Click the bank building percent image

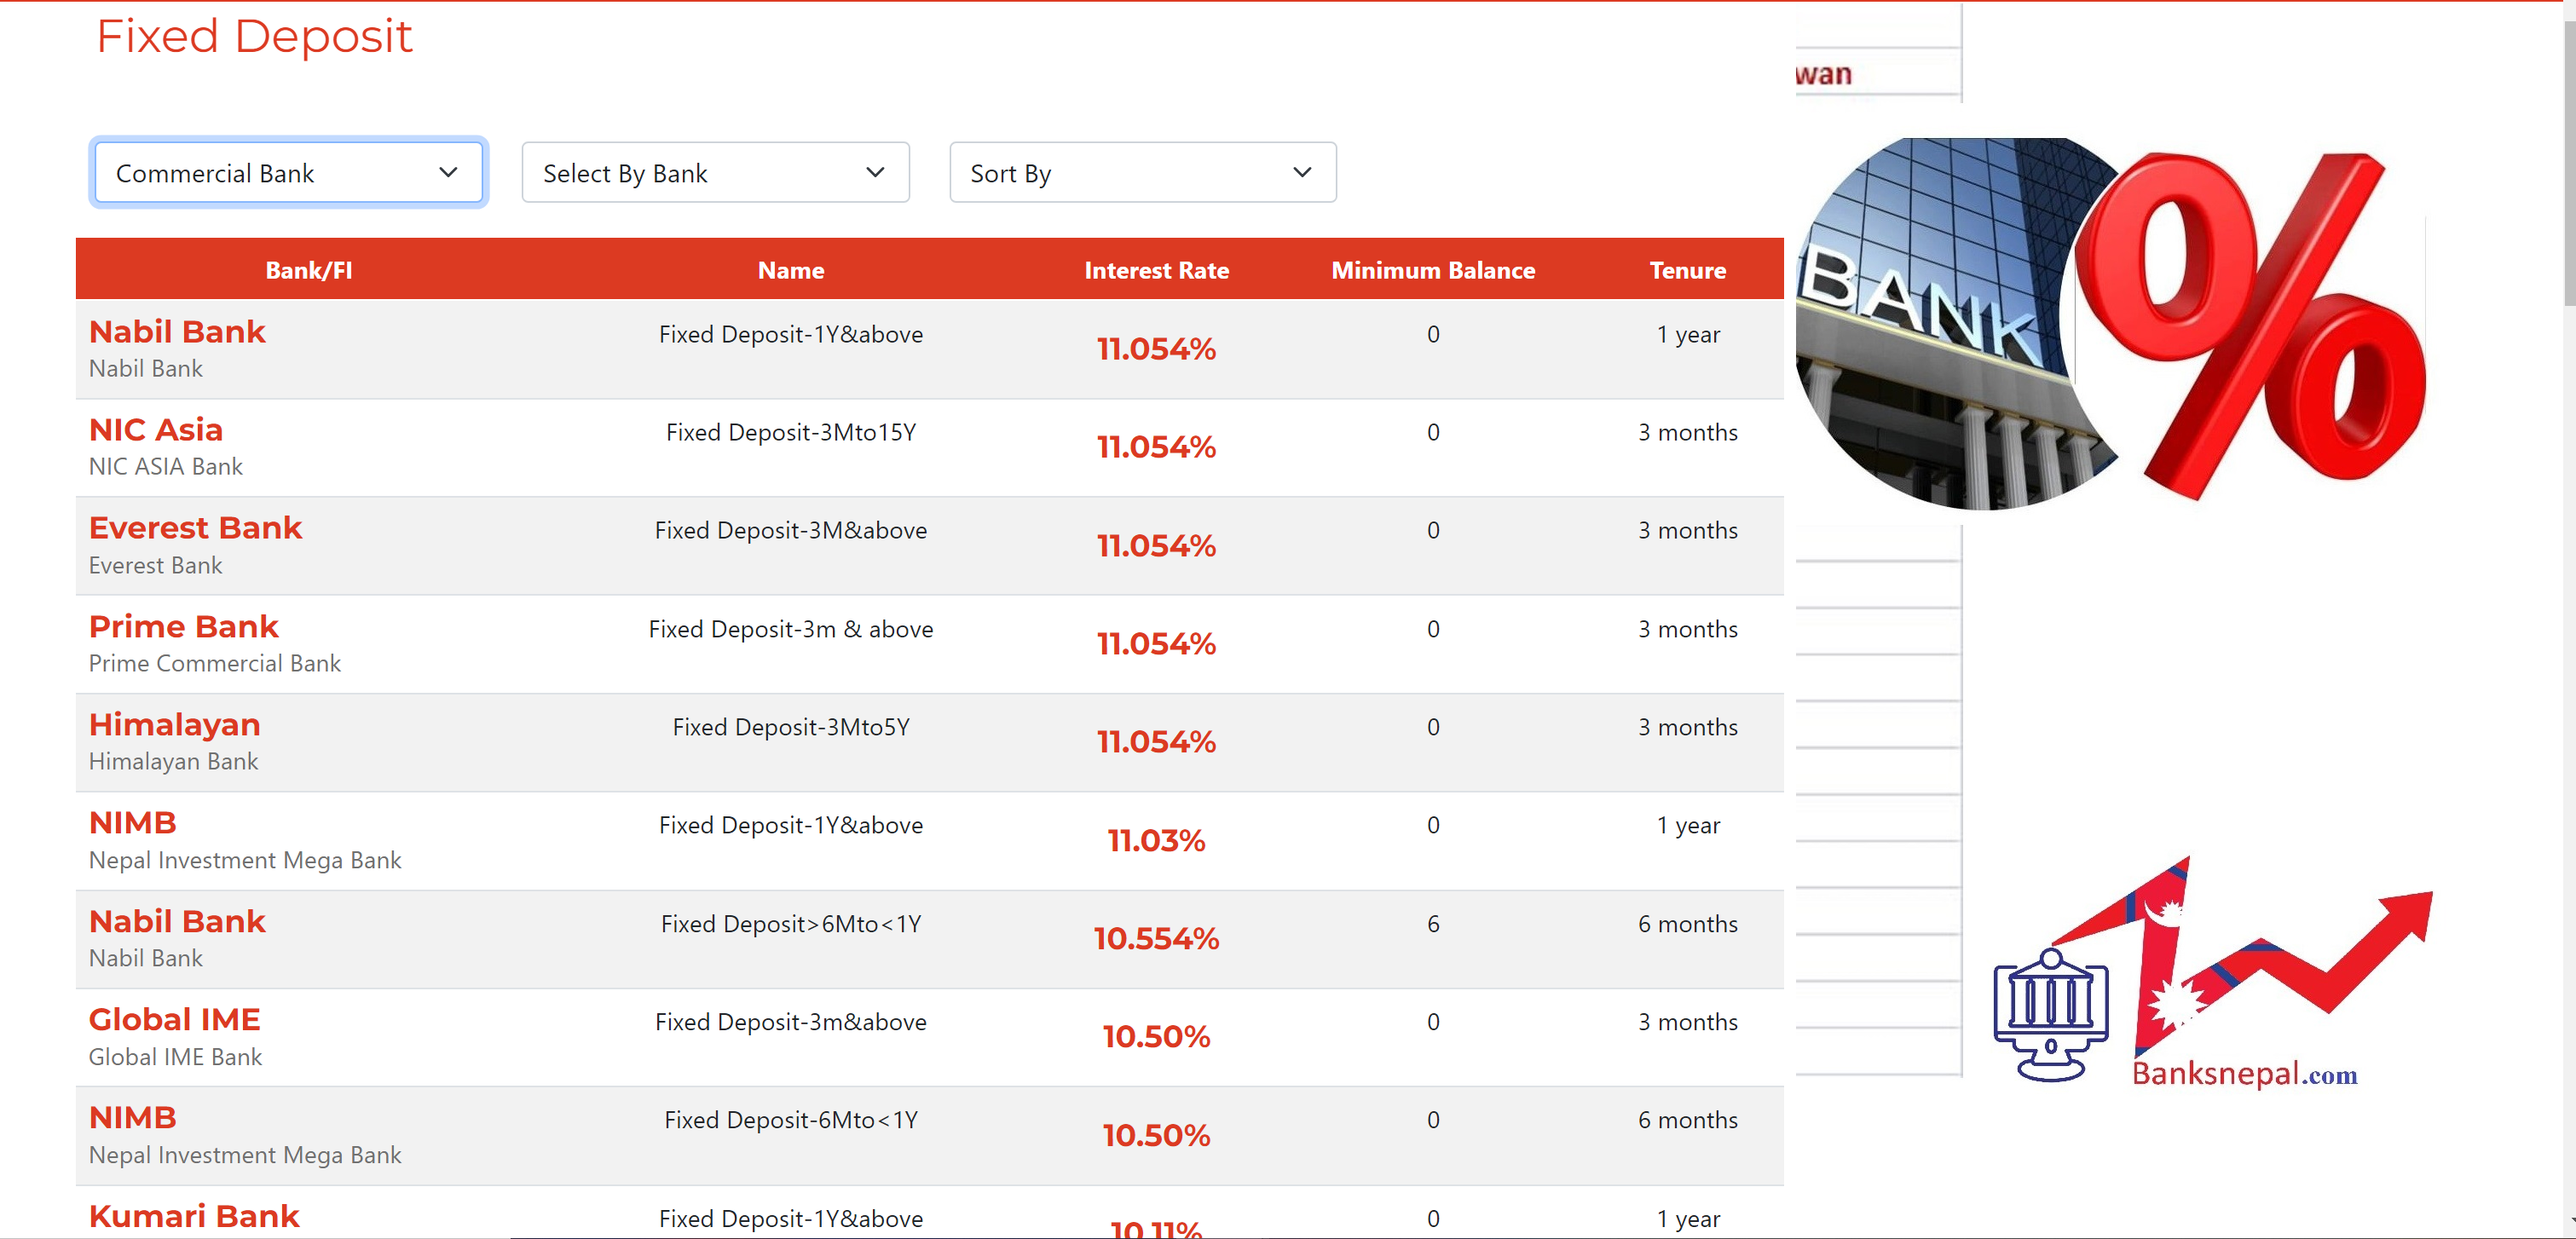pyautogui.click(x=2110, y=324)
